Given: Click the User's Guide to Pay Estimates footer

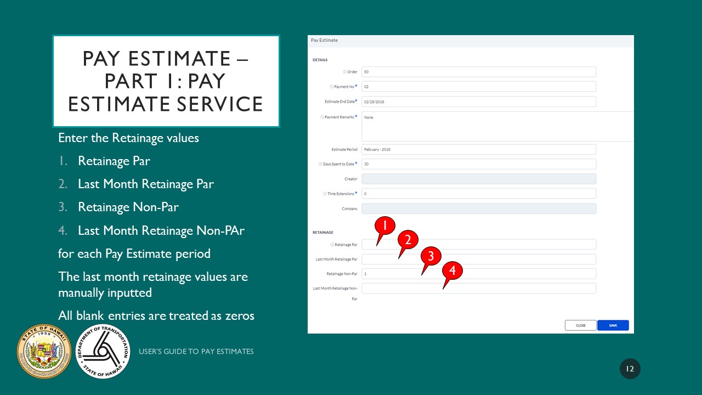Looking at the screenshot, I should [x=196, y=351].
